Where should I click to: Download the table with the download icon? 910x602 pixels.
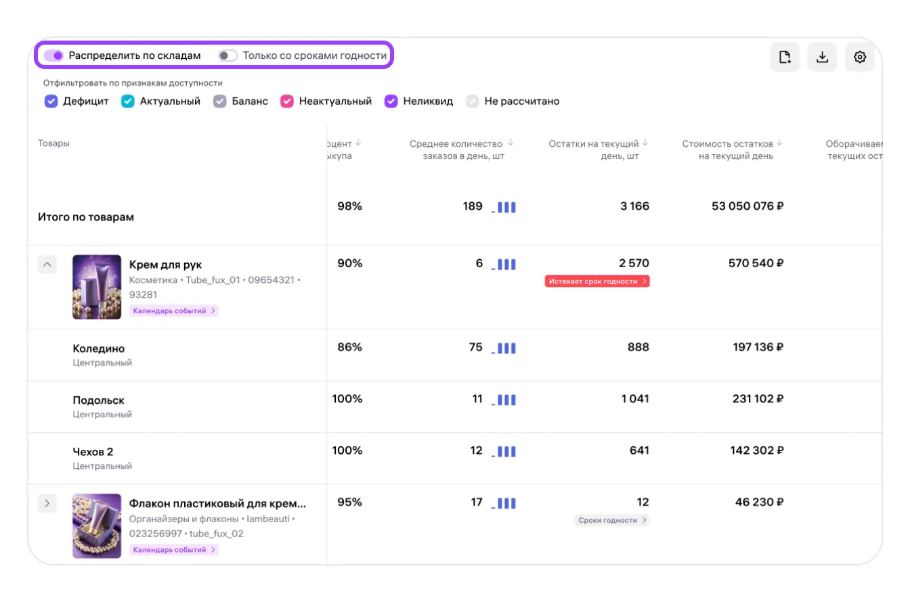tap(822, 57)
